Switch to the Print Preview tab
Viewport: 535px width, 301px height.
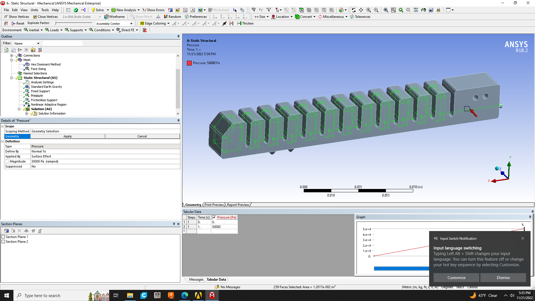tap(214, 205)
